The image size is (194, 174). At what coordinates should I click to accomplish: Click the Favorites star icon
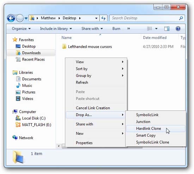[x=15, y=39]
